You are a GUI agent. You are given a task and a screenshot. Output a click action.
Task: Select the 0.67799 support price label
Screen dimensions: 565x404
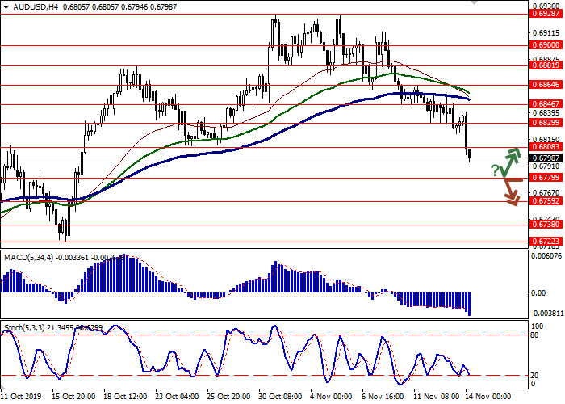(545, 179)
